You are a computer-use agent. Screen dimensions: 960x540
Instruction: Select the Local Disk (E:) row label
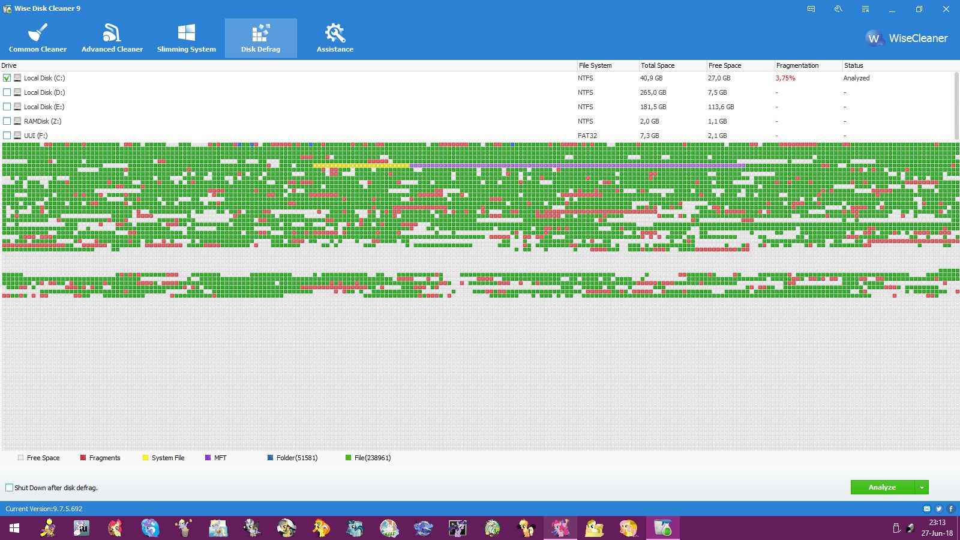tap(44, 107)
